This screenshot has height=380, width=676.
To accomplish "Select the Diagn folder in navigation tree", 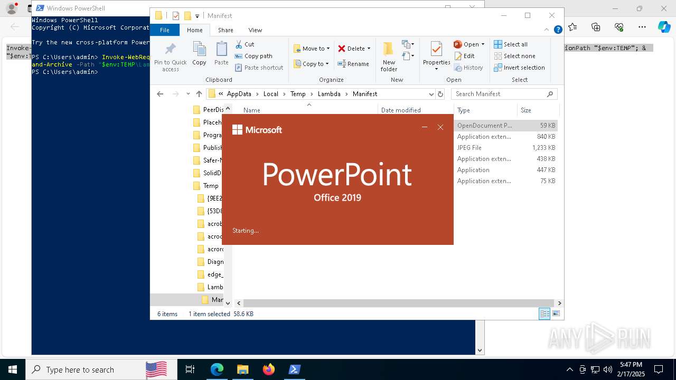I will coord(214,262).
